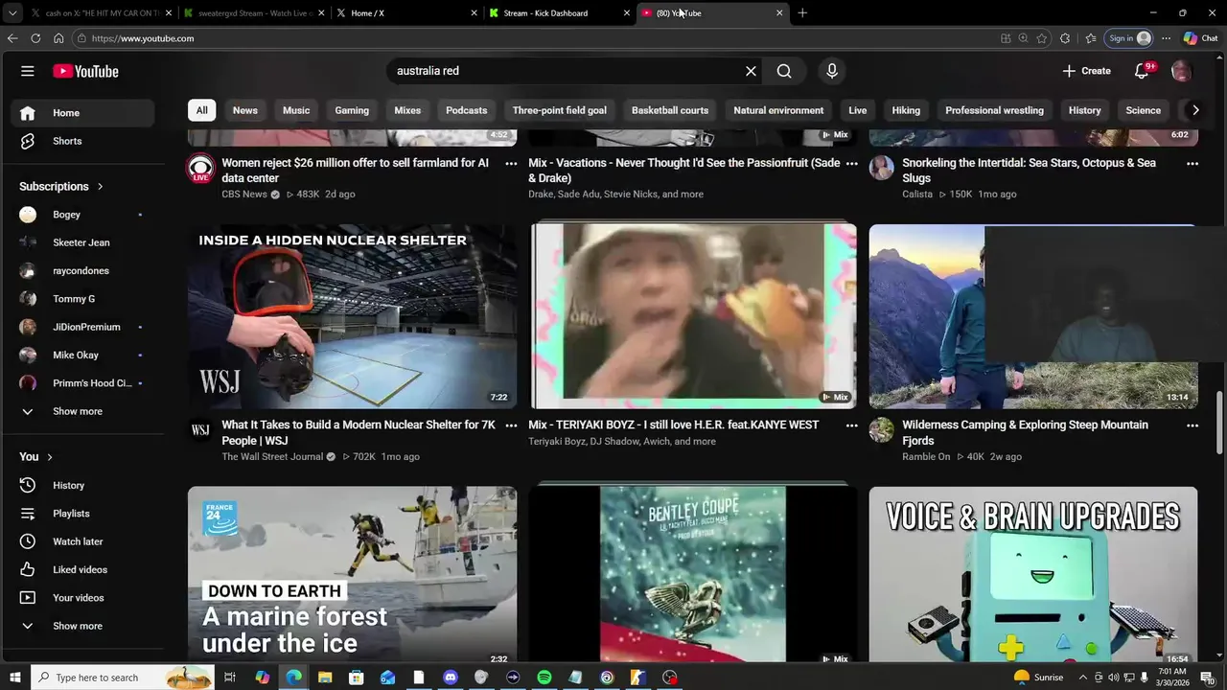Open a new browser tab

802,13
